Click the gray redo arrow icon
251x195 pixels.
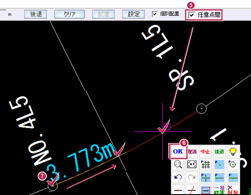pyautogui.click(x=192, y=178)
